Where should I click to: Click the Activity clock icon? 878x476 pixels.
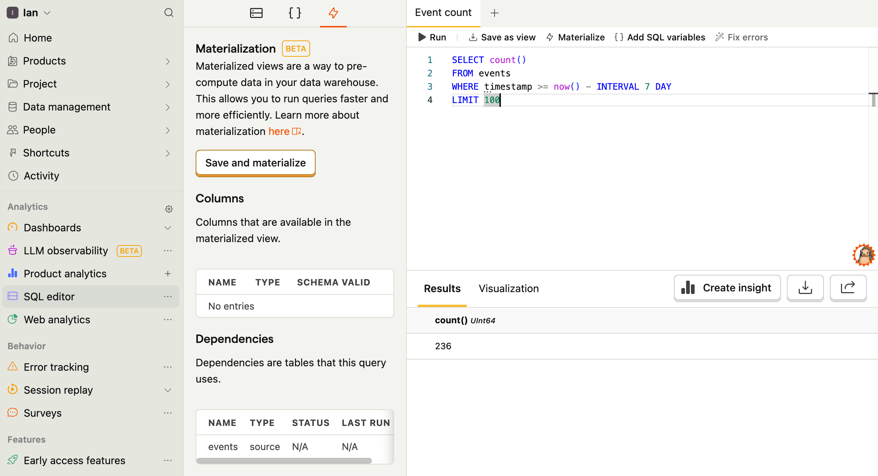[x=13, y=176]
